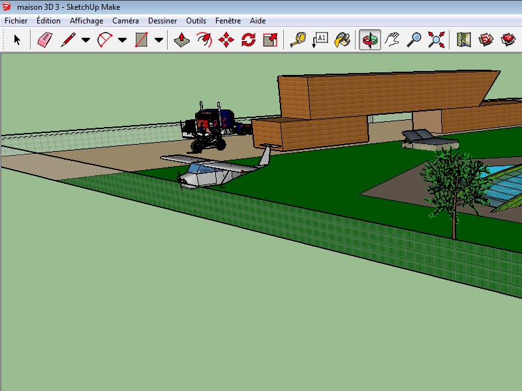Open the Dessiner menu
522x391 pixels.
click(162, 21)
